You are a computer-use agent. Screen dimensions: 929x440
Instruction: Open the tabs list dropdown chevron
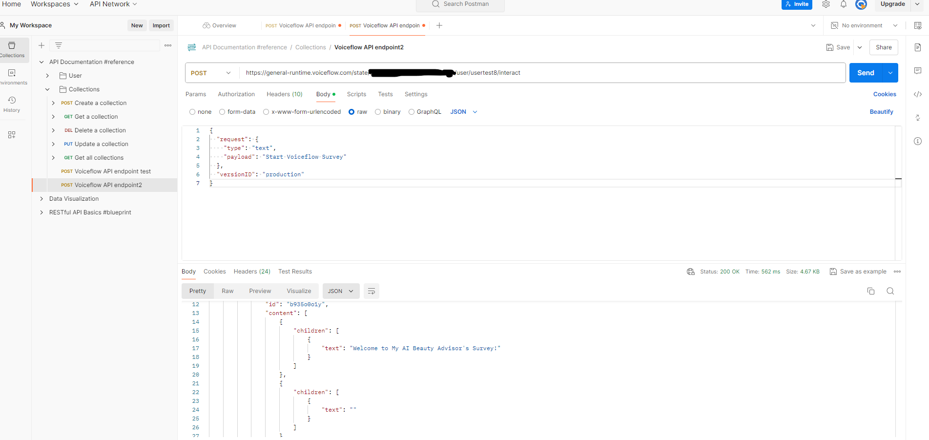[813, 25]
